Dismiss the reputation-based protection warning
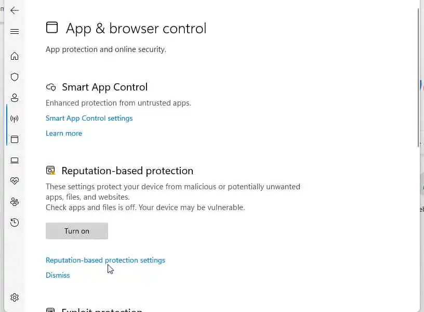This screenshot has width=424, height=312. coord(58,275)
